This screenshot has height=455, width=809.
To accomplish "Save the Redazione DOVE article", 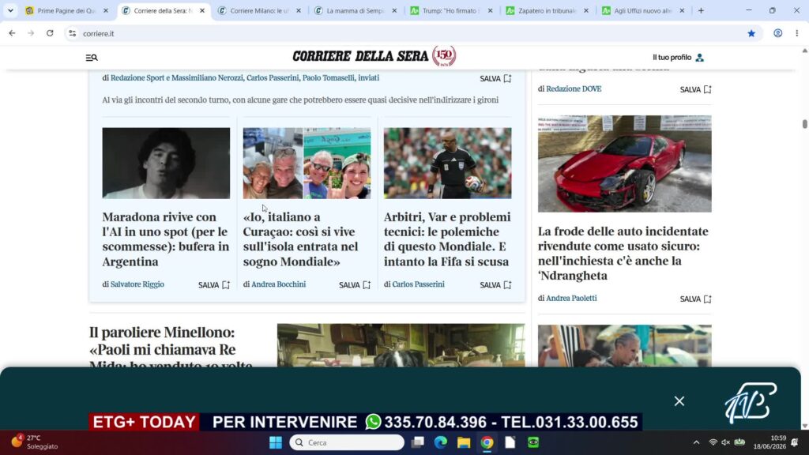I will (x=695, y=89).
